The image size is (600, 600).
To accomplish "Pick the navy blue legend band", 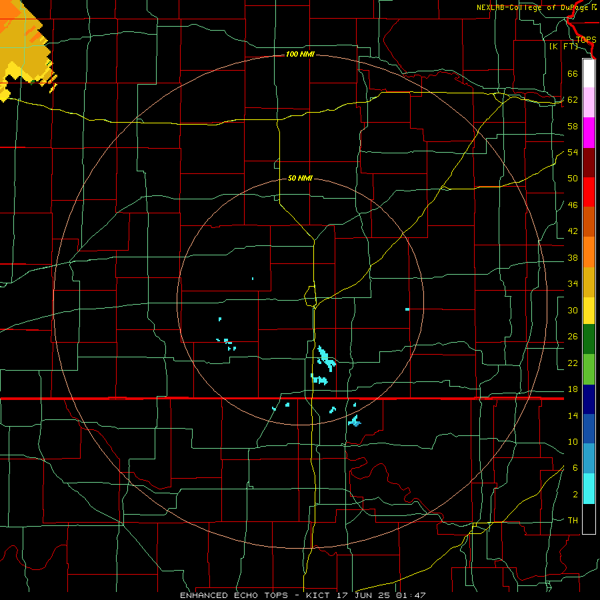I will point(589,399).
